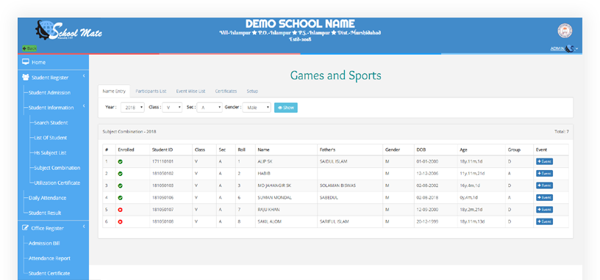The image size is (600, 280).
Task: Click the blue Show button
Action: click(x=286, y=108)
